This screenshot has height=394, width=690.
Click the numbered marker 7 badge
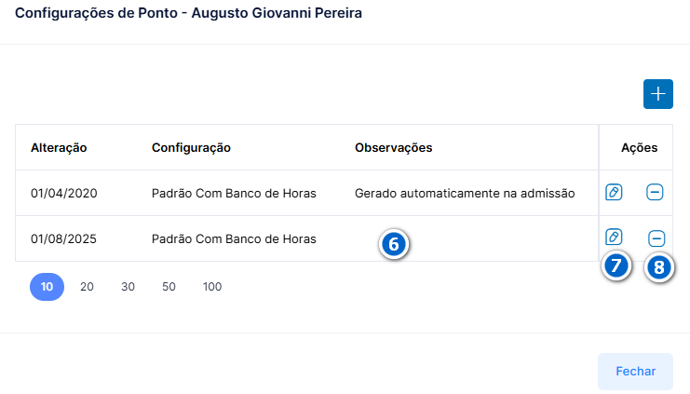(x=616, y=265)
